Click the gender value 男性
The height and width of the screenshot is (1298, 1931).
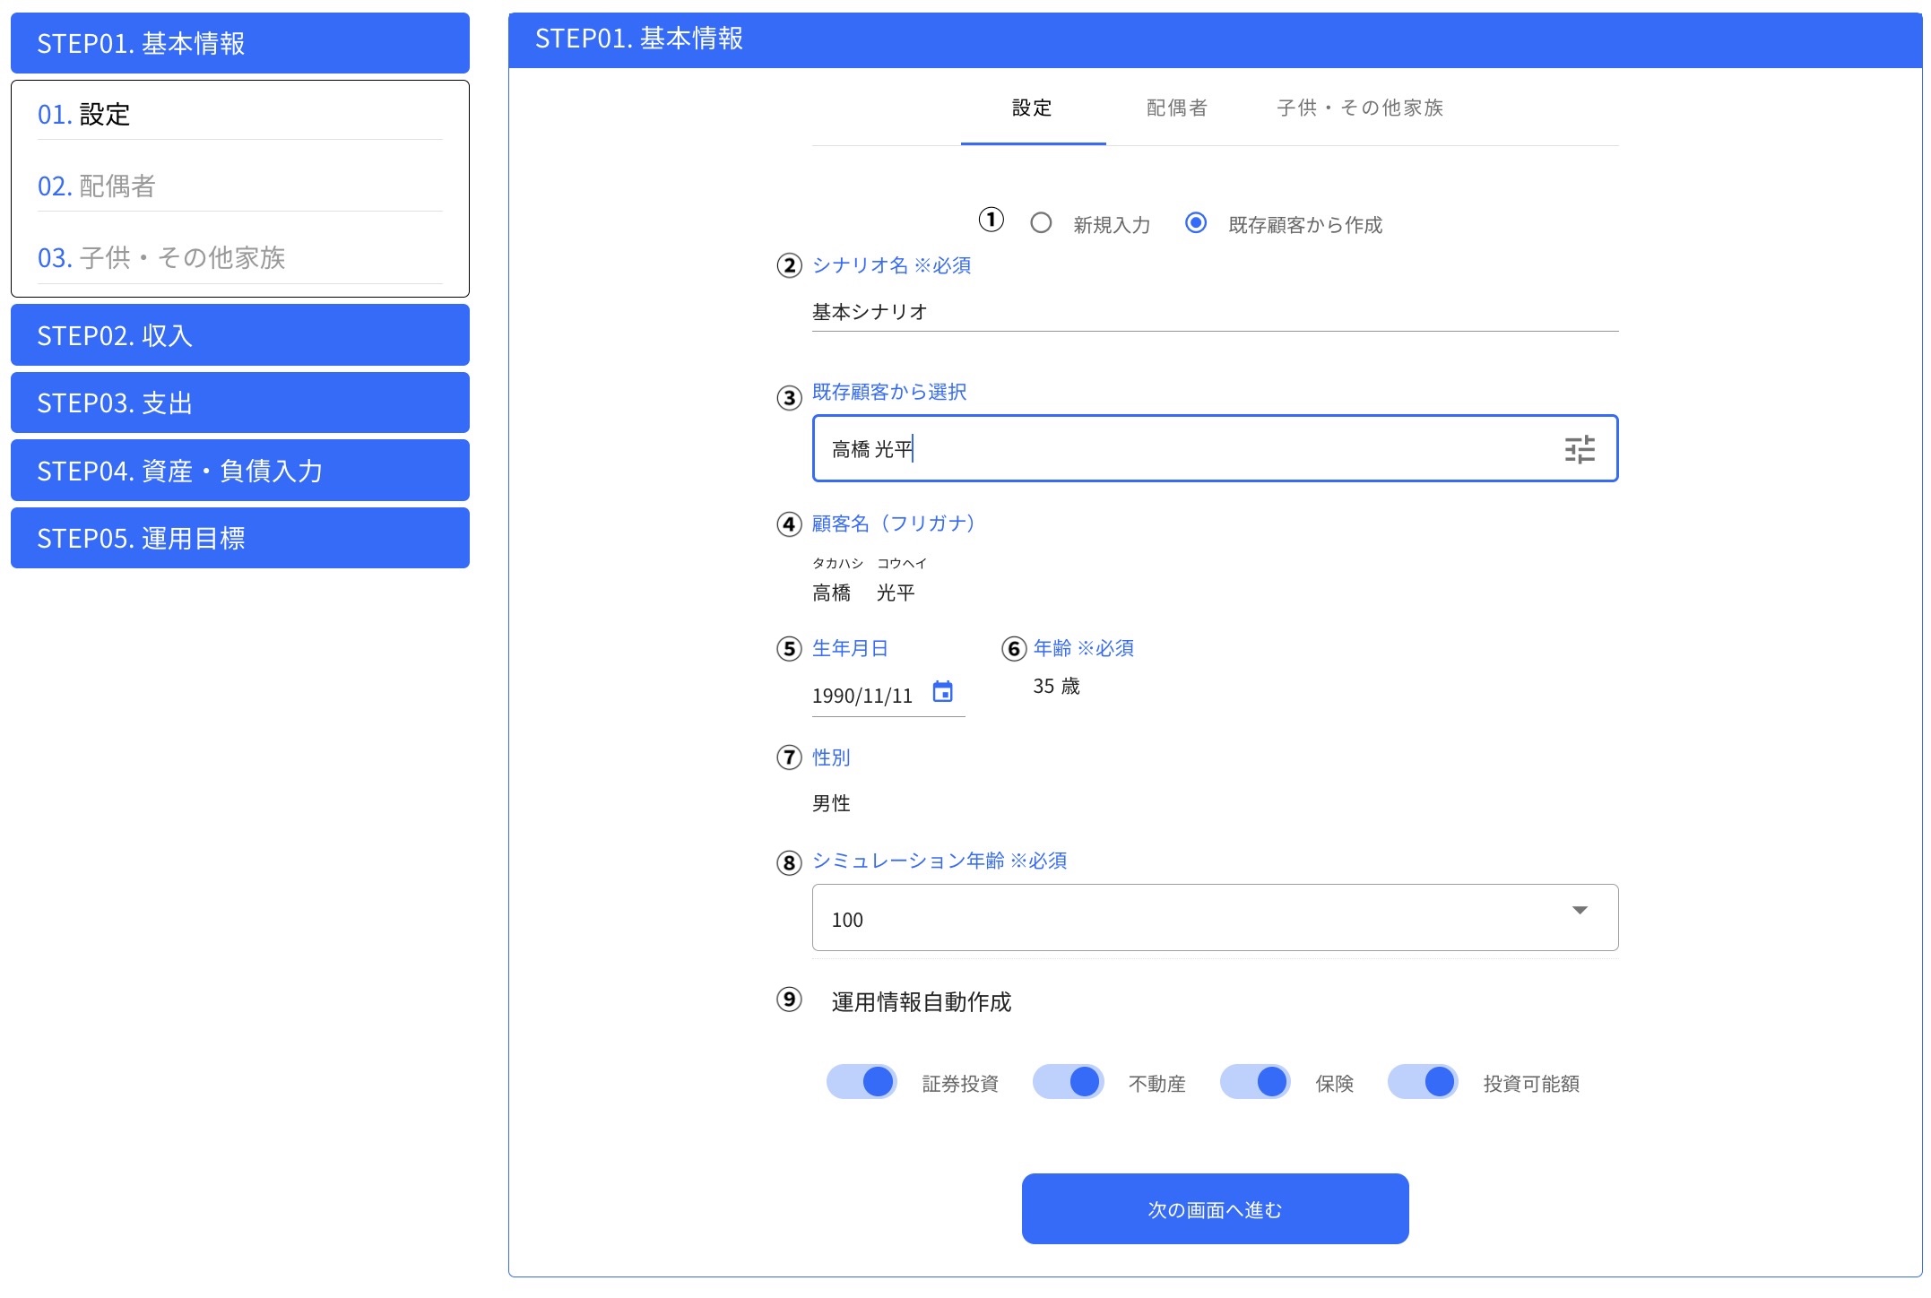[831, 803]
